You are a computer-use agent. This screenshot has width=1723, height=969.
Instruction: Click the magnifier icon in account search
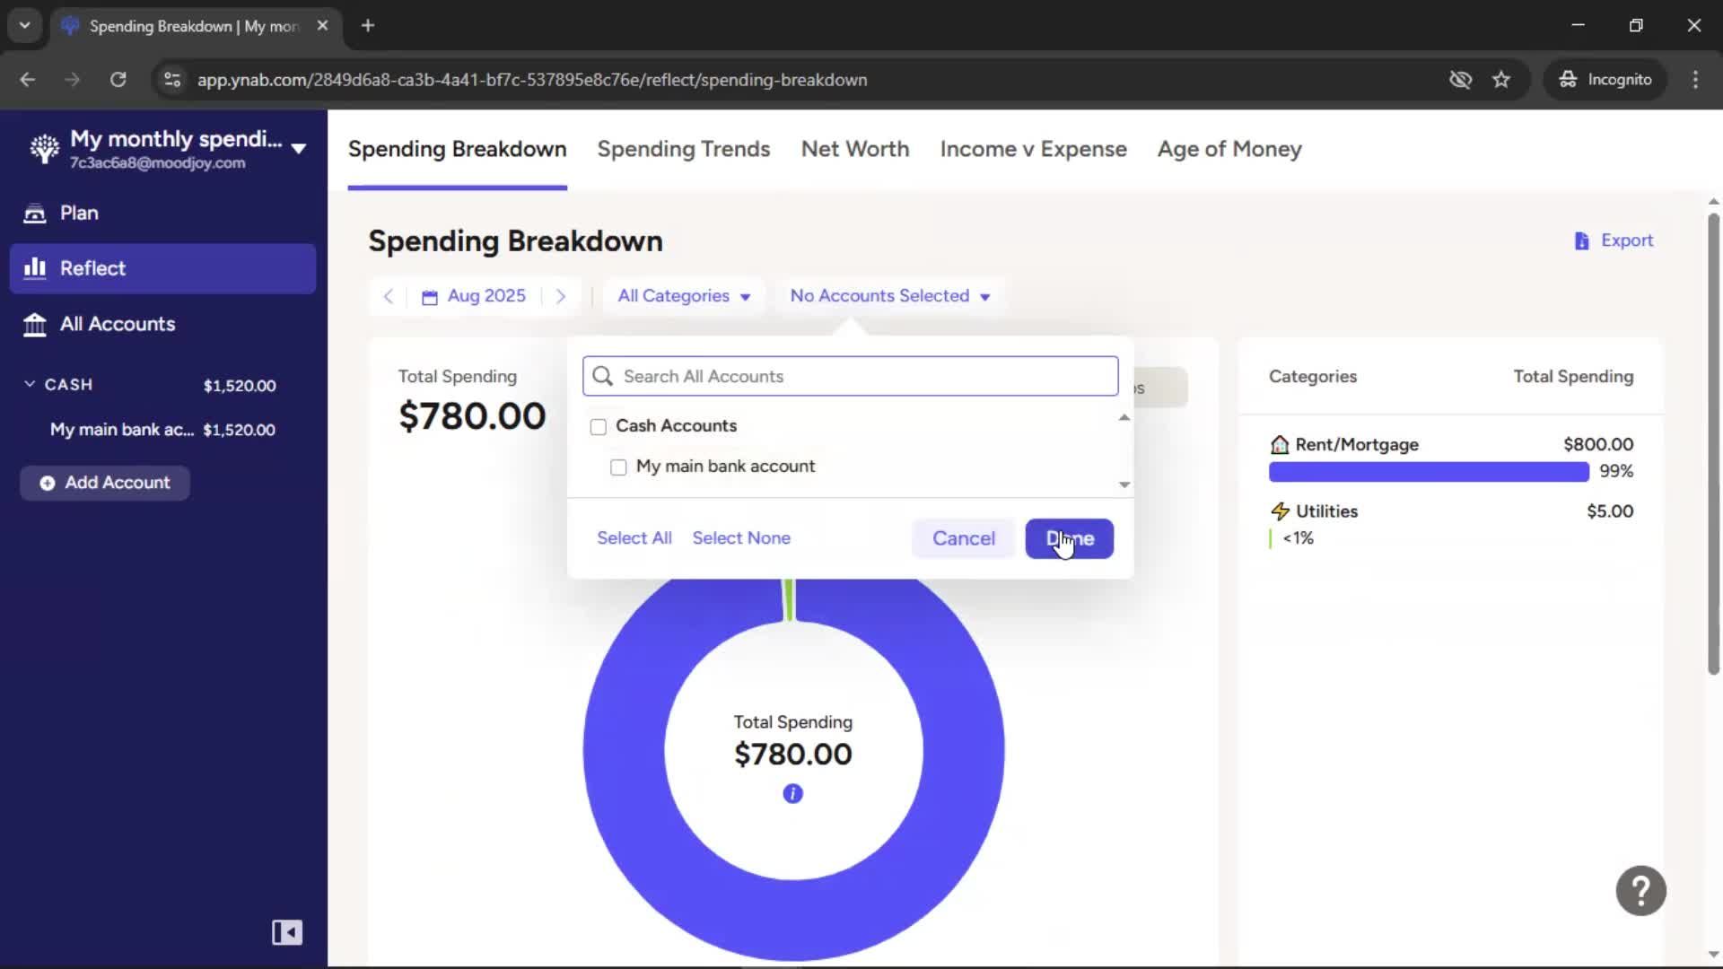click(x=603, y=376)
